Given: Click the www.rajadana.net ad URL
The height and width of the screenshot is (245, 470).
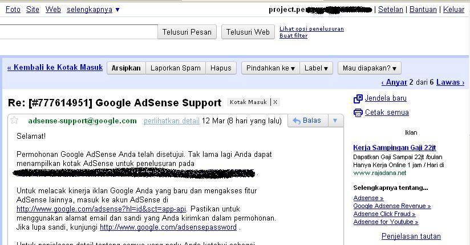Looking at the screenshot, I should click(380, 173).
